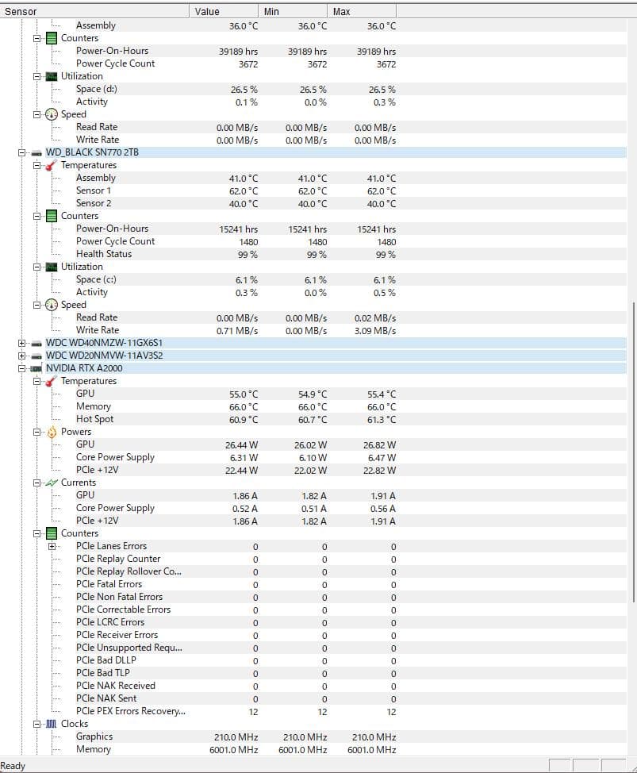The height and width of the screenshot is (773, 637).
Task: Expand the WDC WD40NMZW-11GX6S1 drive node
Action: [x=21, y=343]
